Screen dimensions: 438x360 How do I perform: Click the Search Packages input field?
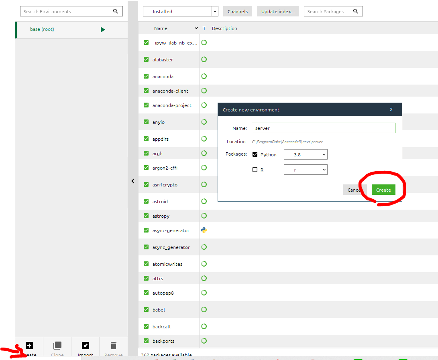(x=333, y=12)
